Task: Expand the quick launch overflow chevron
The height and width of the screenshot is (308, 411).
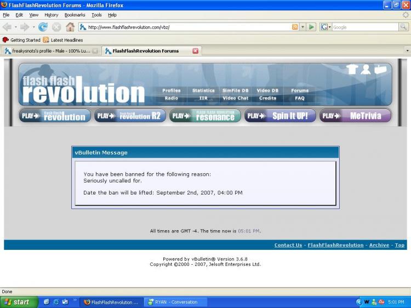Action: point(75,300)
